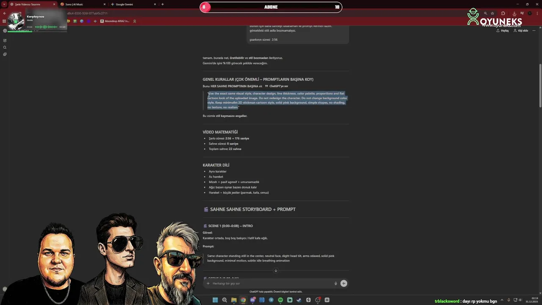
Task: Click the scroll-to-bottom arrow button
Action: [x=276, y=271]
